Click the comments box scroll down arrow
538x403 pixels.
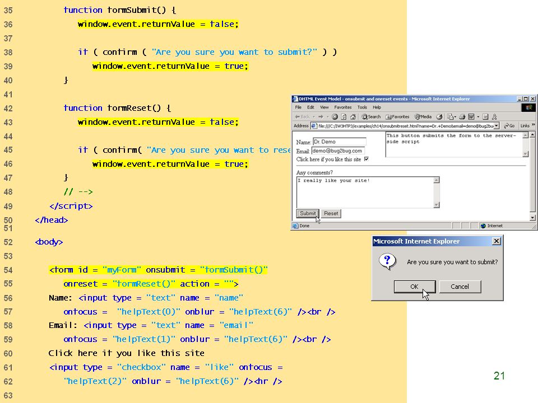tap(437, 205)
